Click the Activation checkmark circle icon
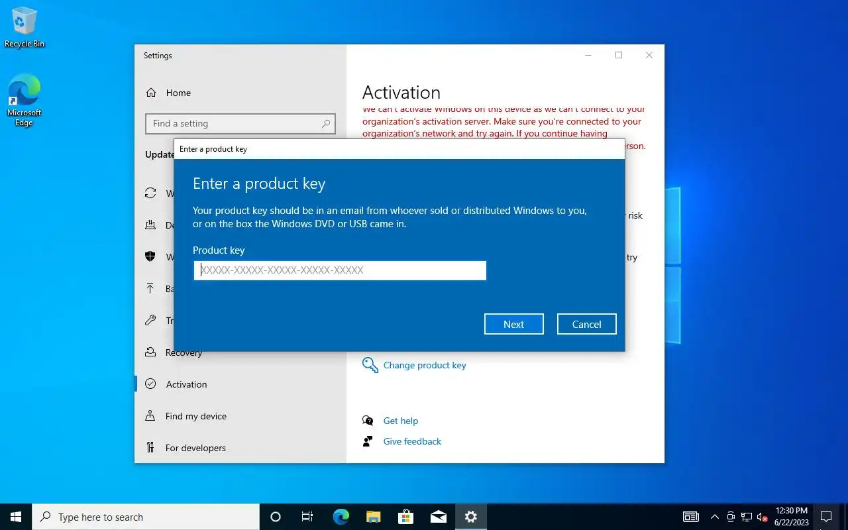 pos(150,384)
